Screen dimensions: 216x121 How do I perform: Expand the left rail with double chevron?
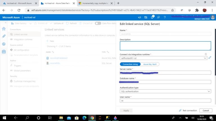click(6, 23)
